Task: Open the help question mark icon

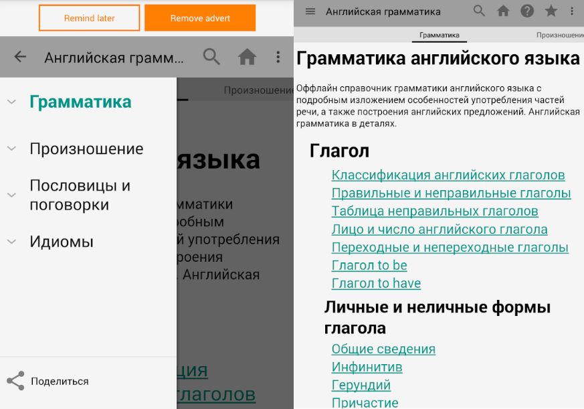Action: 527,11
